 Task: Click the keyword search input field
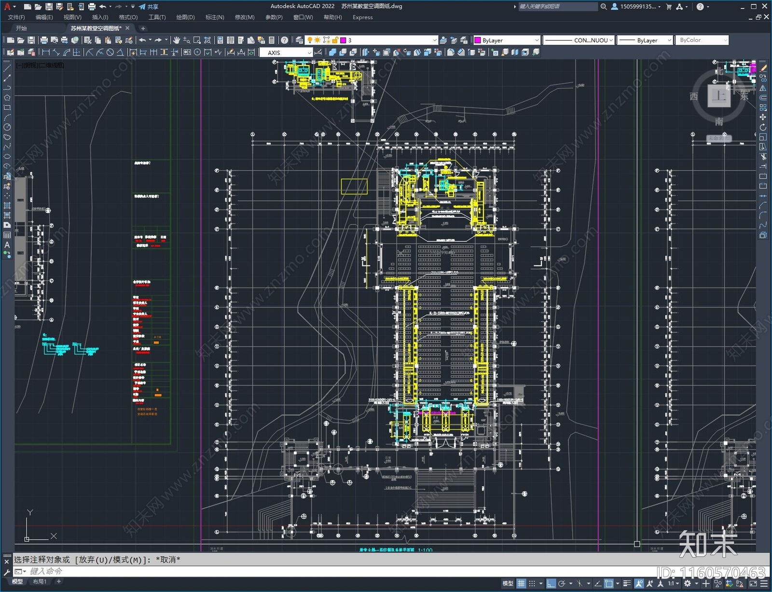tap(558, 6)
